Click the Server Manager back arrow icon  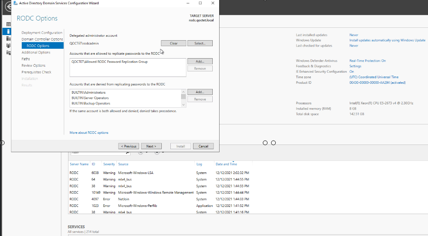coord(8,7)
